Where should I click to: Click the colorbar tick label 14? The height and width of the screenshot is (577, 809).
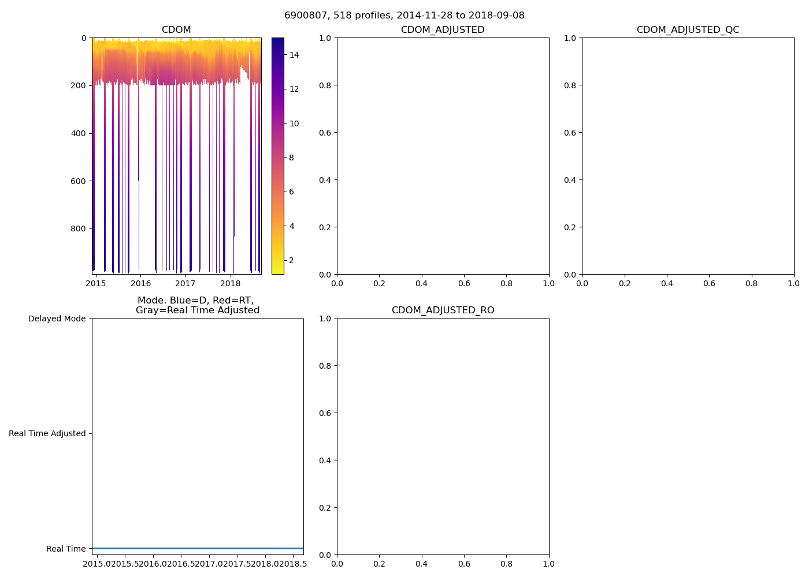coord(294,55)
